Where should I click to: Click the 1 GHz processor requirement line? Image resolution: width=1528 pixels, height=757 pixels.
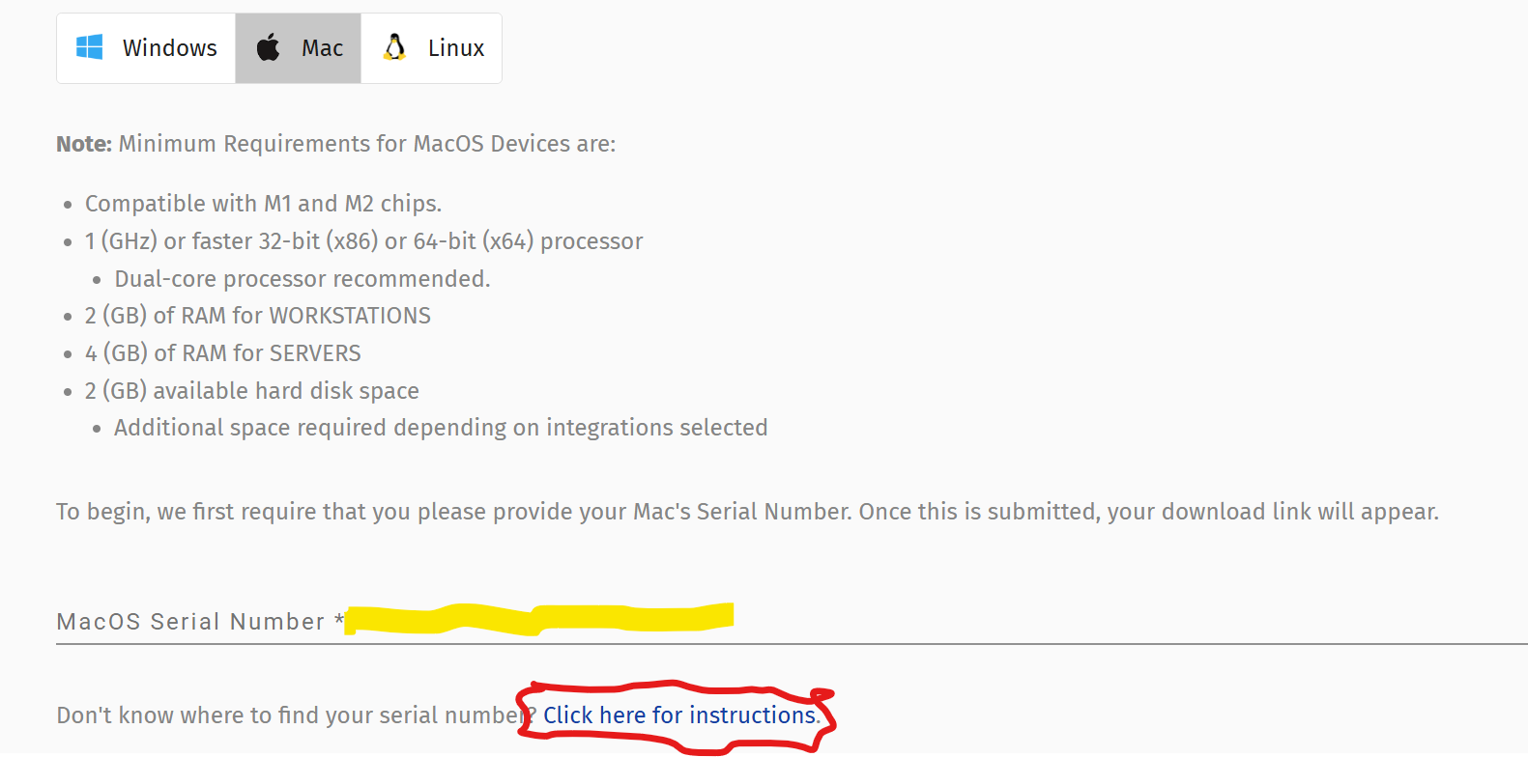click(363, 241)
